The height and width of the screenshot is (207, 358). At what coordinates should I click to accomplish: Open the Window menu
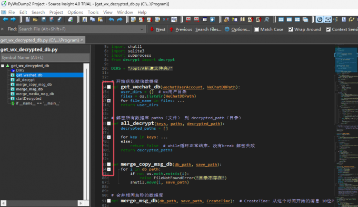(125, 12)
